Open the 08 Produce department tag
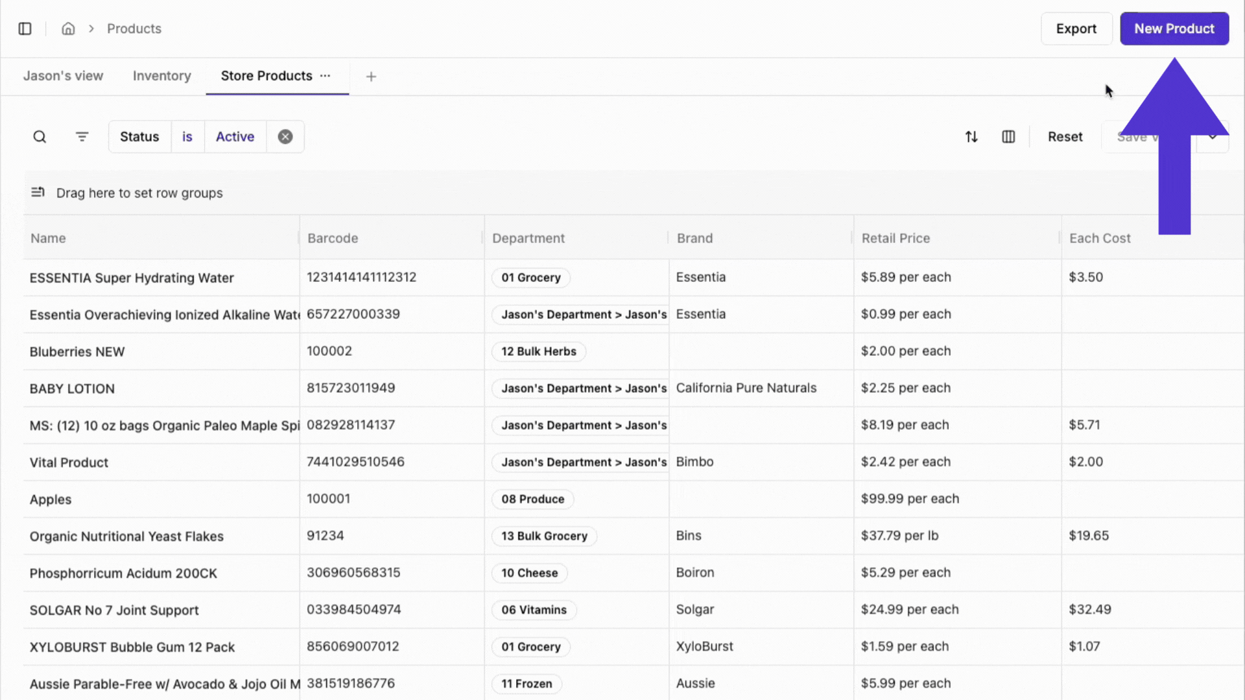 pyautogui.click(x=532, y=499)
